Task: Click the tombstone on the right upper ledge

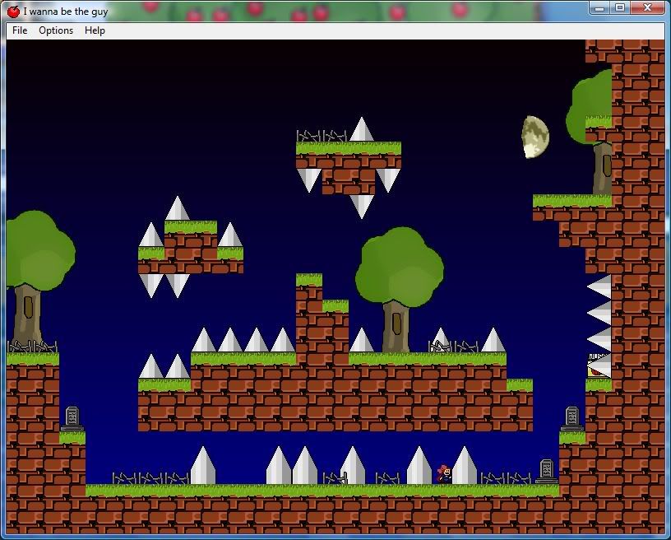Action: coord(572,418)
